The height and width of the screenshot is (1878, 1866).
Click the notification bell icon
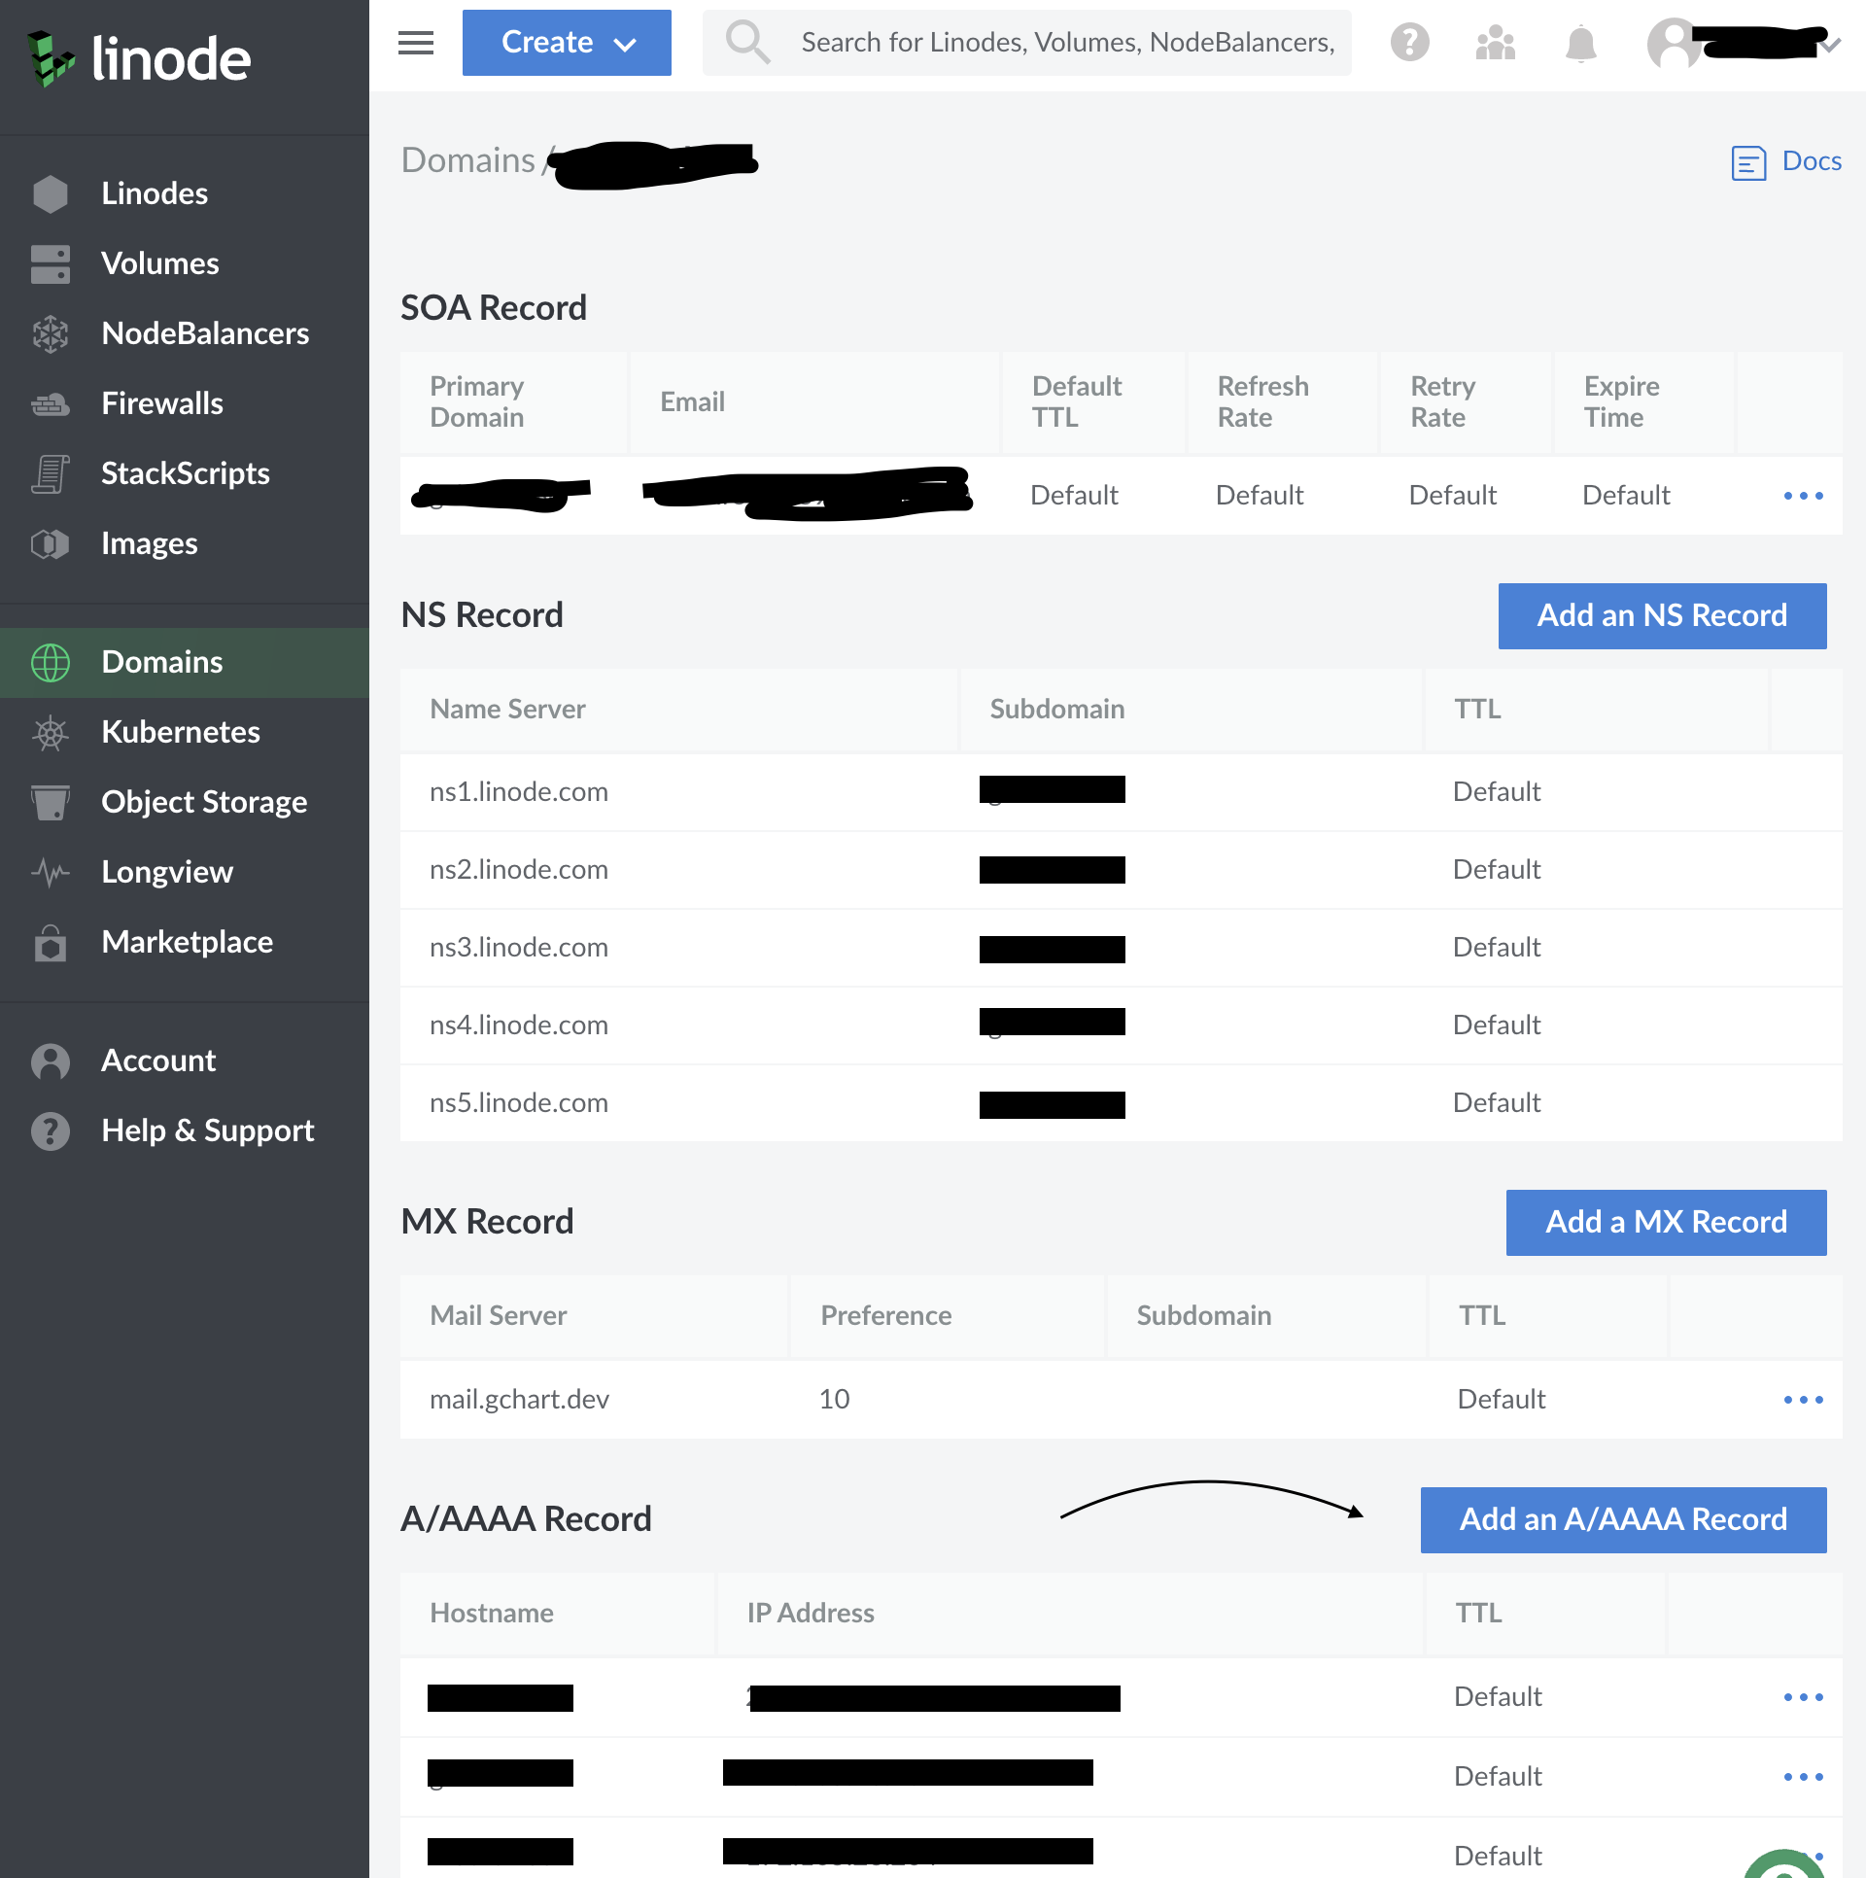[x=1580, y=43]
